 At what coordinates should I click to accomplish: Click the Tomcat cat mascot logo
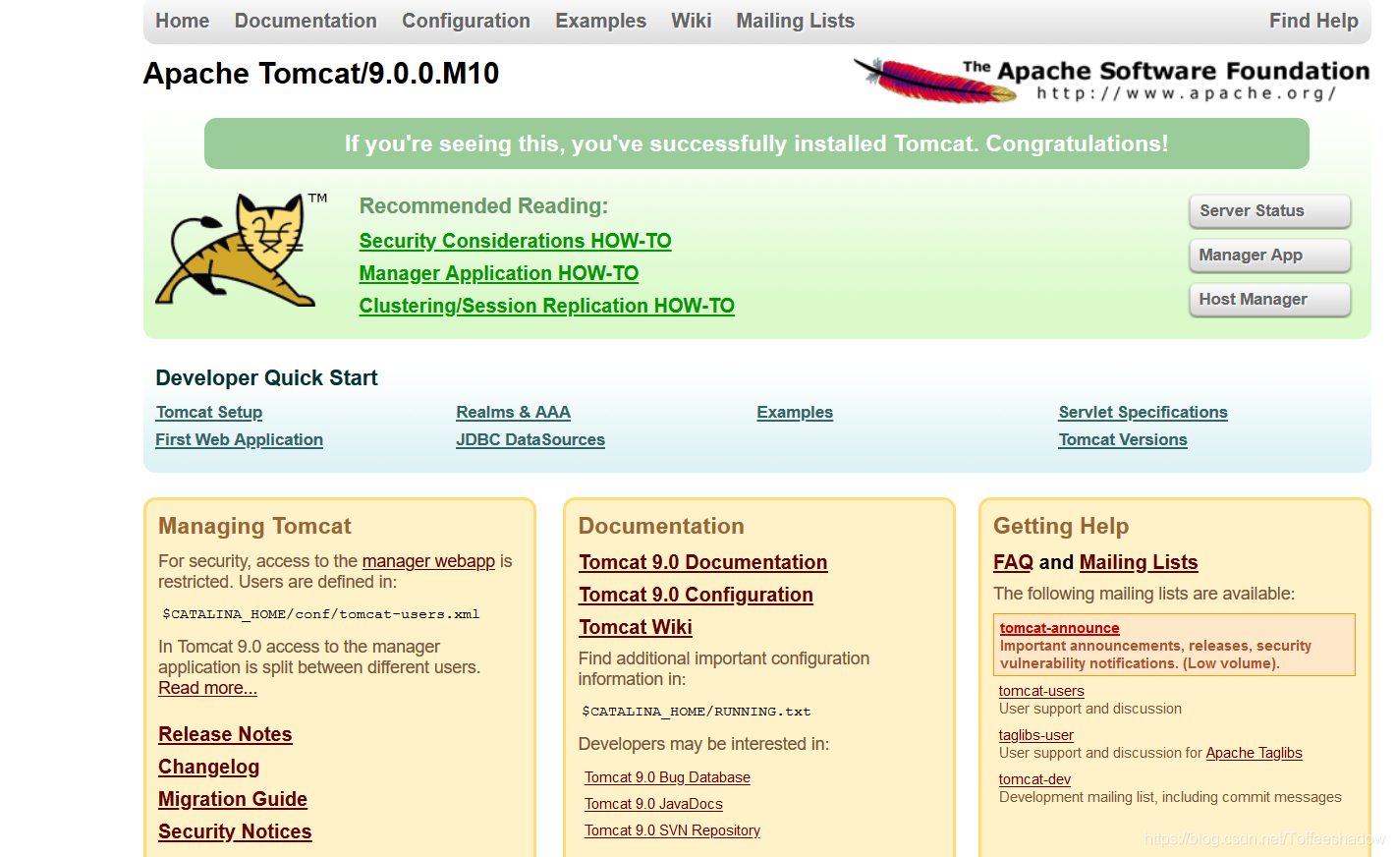point(241,251)
